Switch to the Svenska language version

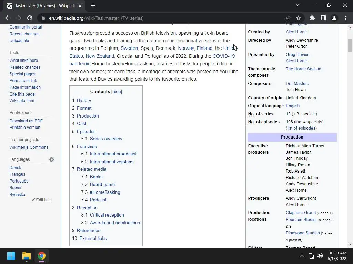click(x=17, y=195)
